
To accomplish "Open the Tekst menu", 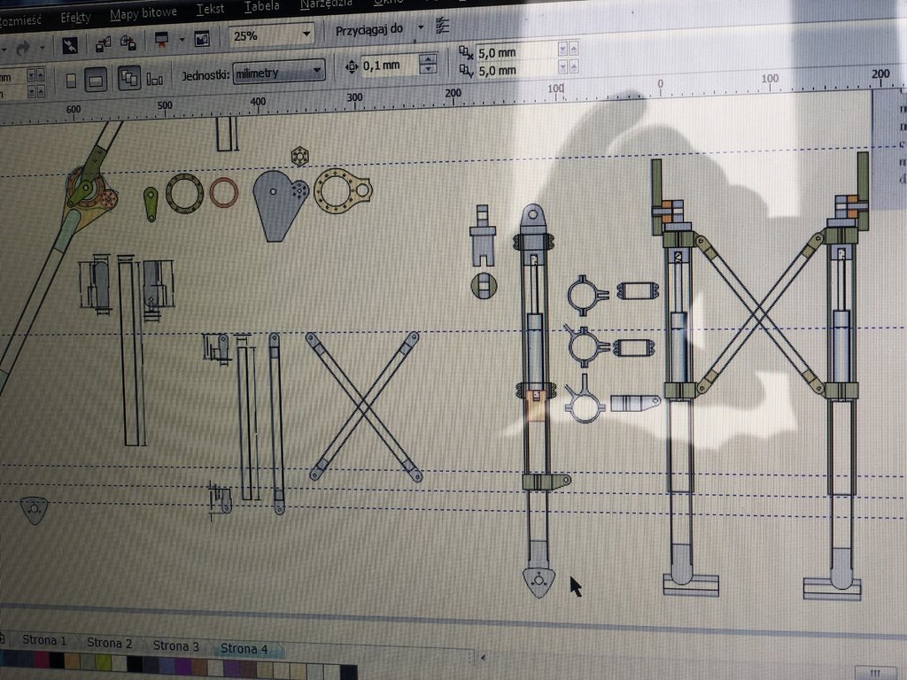I will click(210, 10).
